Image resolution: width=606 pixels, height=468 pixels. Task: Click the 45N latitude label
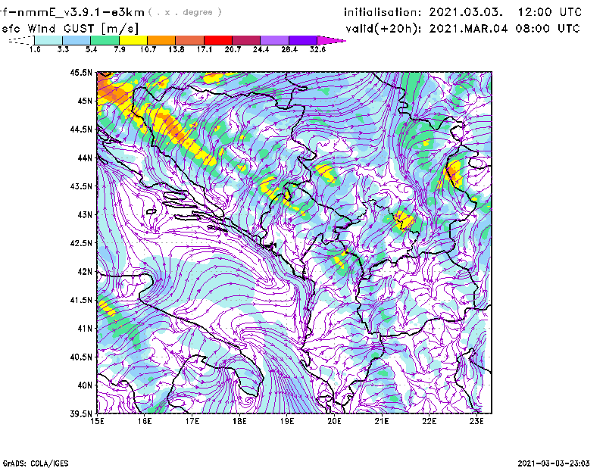85,101
